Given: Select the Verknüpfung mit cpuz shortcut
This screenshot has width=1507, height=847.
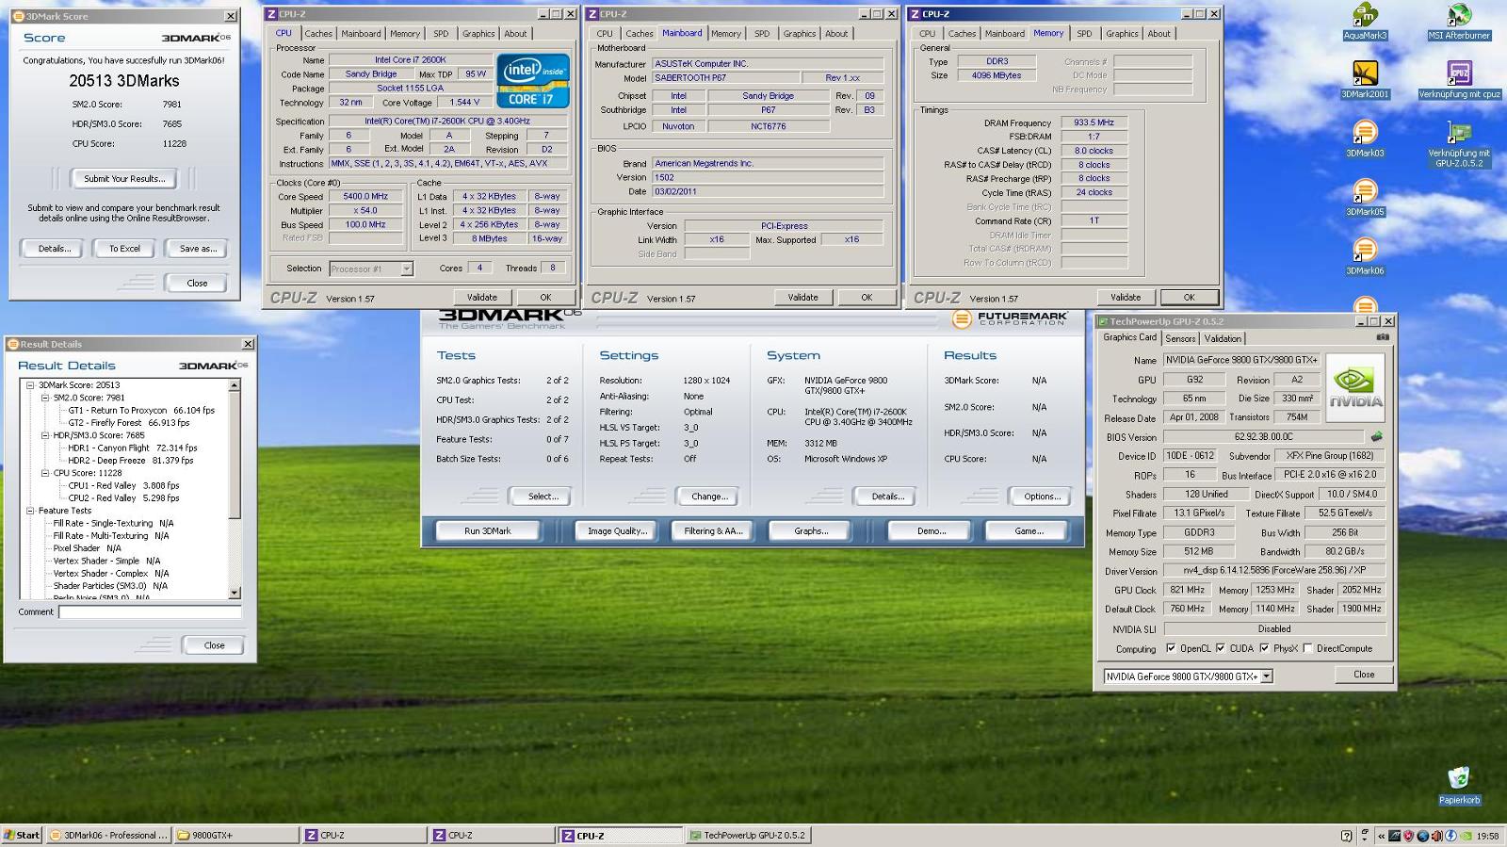Looking at the screenshot, I should click(x=1459, y=80).
